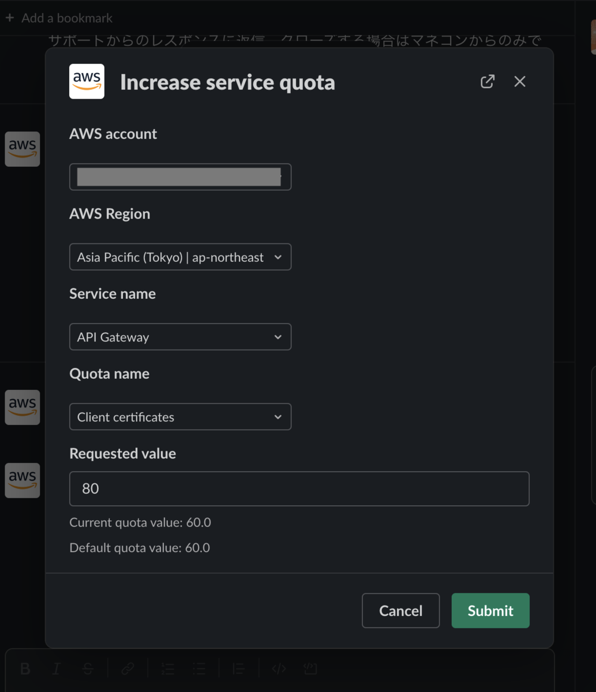Click the inline code icon
Viewport: 596px width, 692px height.
pyautogui.click(x=279, y=668)
